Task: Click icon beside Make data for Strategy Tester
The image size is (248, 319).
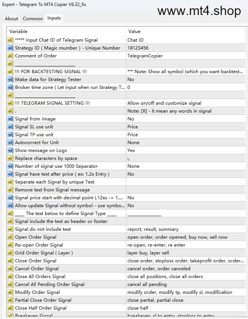Action: pos(10,80)
